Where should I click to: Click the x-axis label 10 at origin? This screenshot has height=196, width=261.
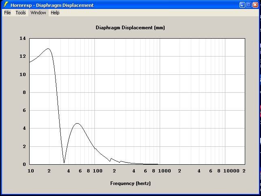pos(31,171)
